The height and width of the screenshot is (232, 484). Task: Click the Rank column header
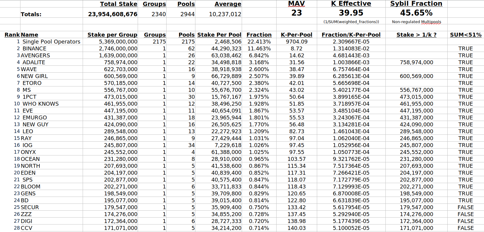click(12, 35)
